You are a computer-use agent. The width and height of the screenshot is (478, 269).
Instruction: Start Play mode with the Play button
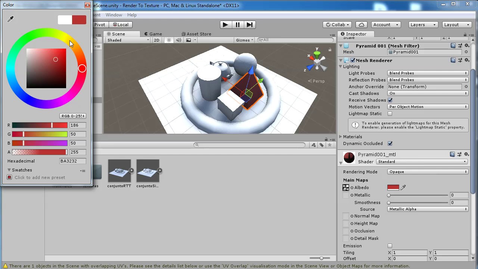coord(225,25)
